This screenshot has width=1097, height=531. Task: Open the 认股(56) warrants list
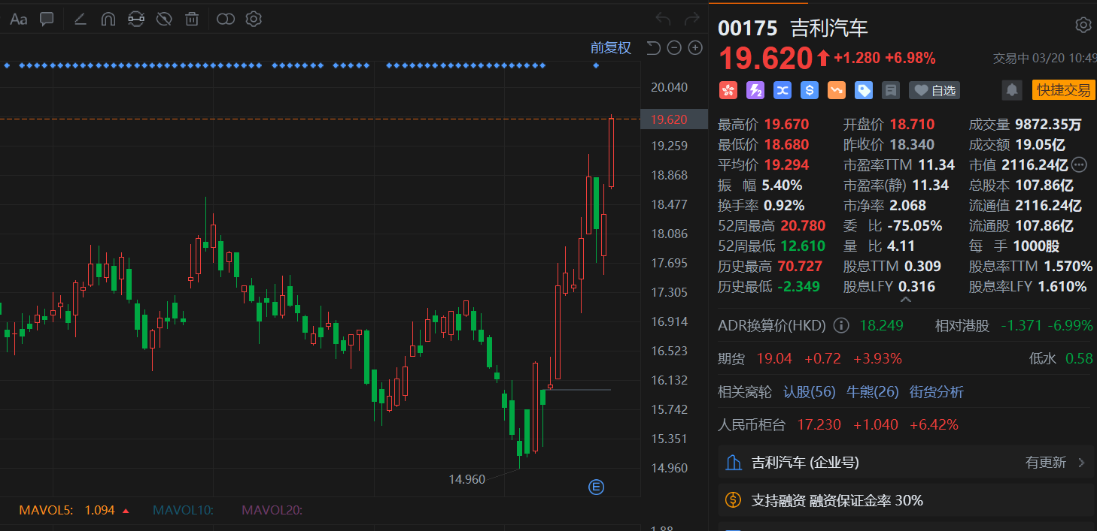point(810,392)
